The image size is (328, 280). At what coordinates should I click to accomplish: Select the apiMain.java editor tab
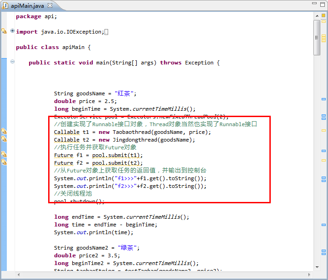pos(27,5)
